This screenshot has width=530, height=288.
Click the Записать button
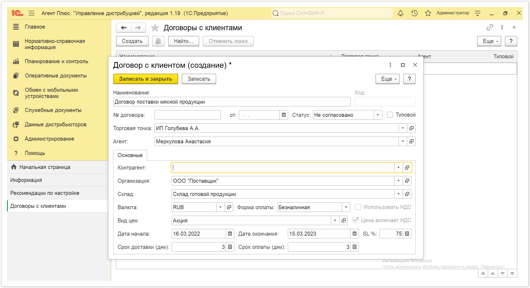click(199, 79)
